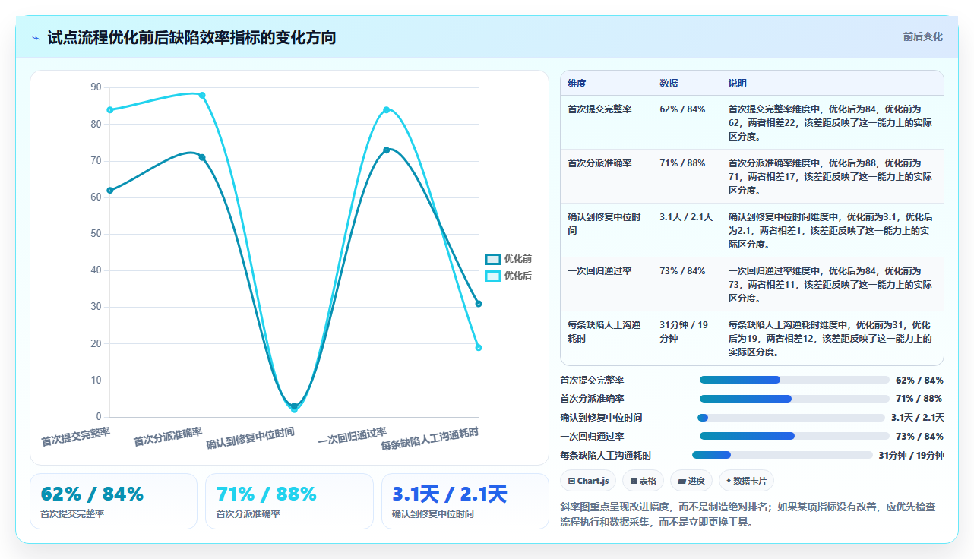The height and width of the screenshot is (559, 974).
Task: Click the 数据 column header
Action: (x=669, y=84)
